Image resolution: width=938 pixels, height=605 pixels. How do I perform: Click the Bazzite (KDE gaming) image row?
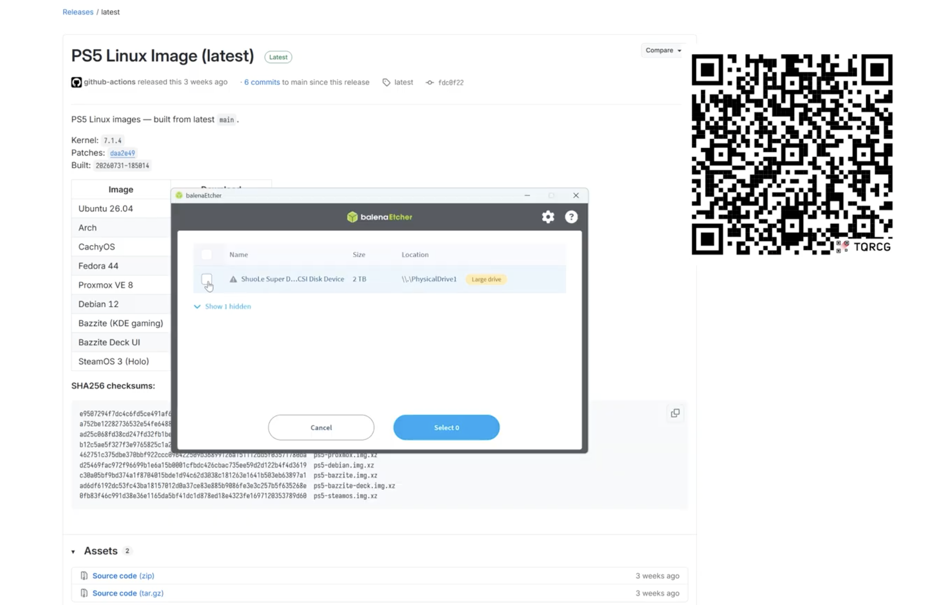point(121,323)
